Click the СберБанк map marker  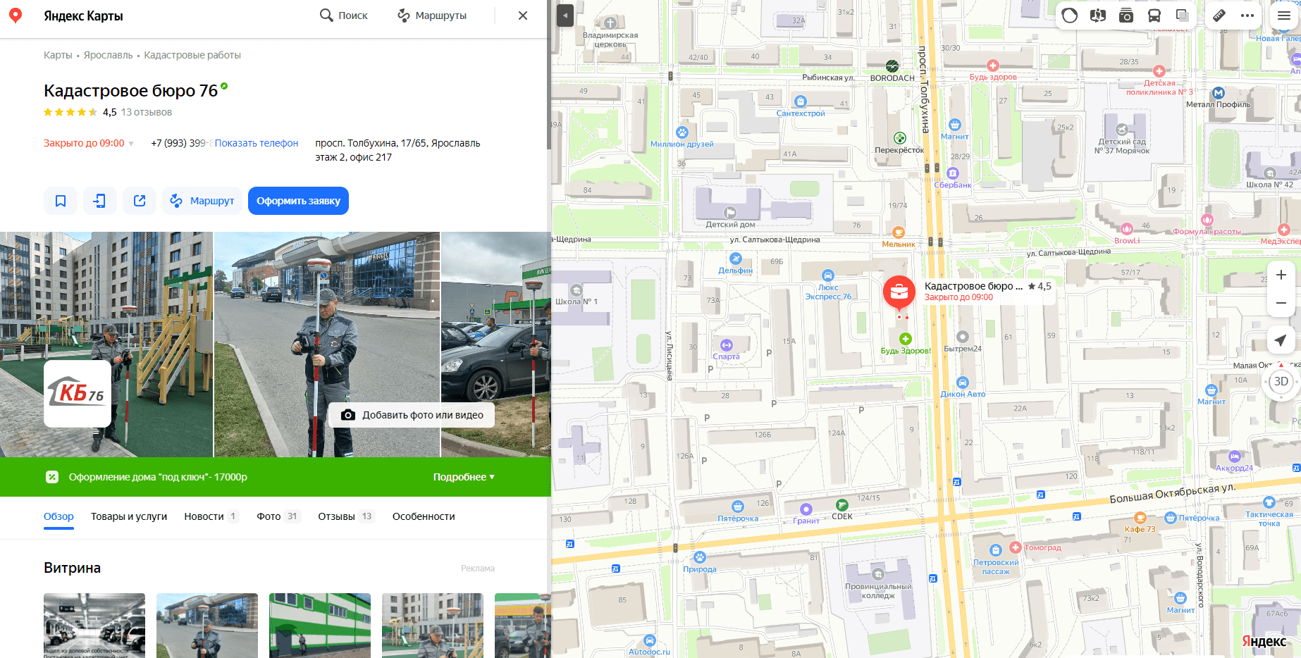click(953, 173)
